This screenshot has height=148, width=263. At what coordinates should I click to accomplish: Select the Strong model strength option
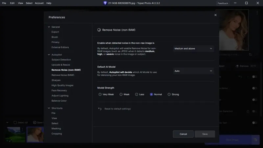pos(169,94)
